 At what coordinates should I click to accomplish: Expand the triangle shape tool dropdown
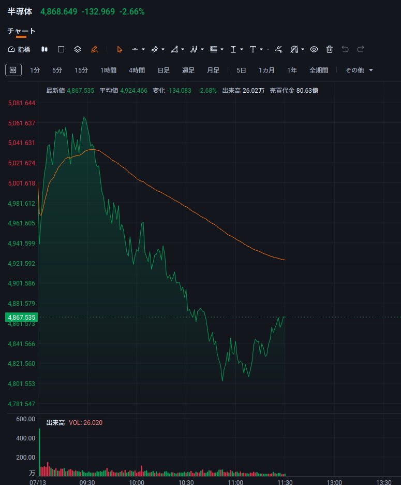click(x=183, y=50)
